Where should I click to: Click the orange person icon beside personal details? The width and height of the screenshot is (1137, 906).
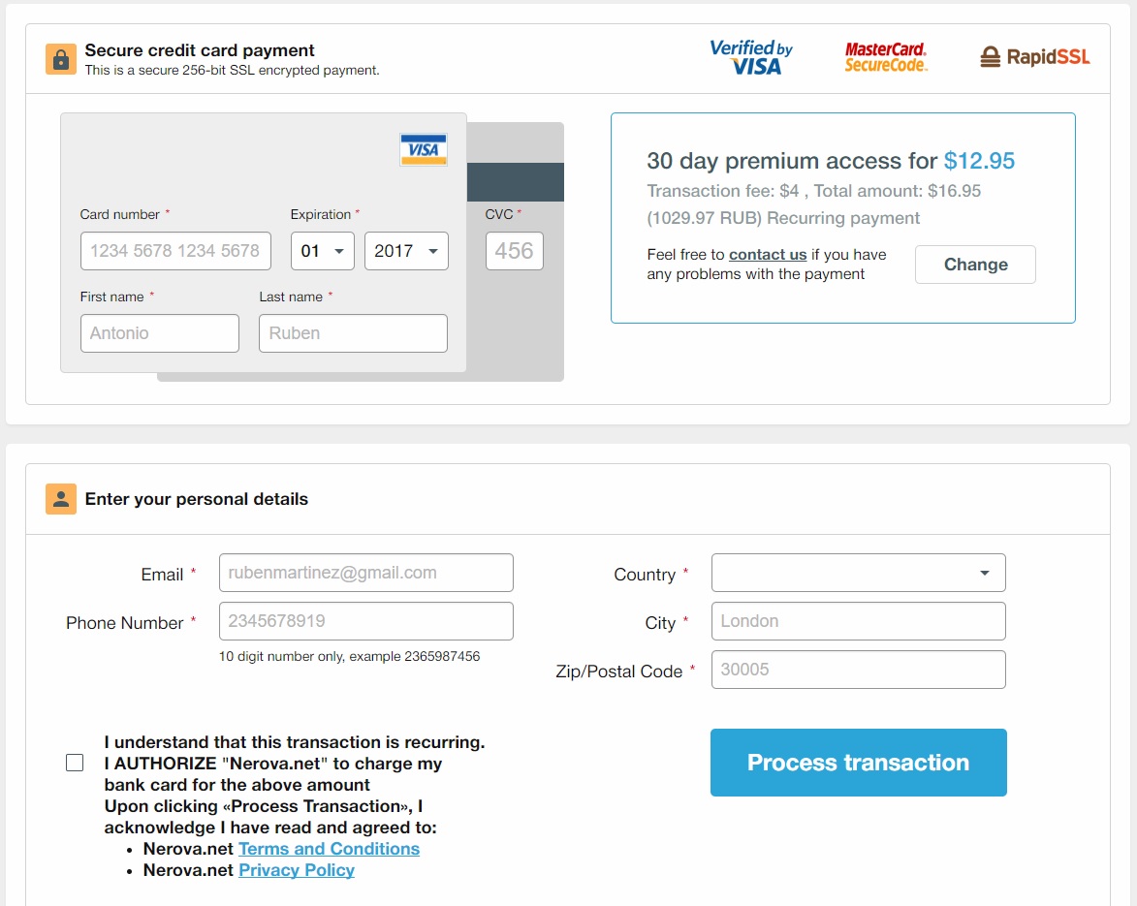(61, 499)
